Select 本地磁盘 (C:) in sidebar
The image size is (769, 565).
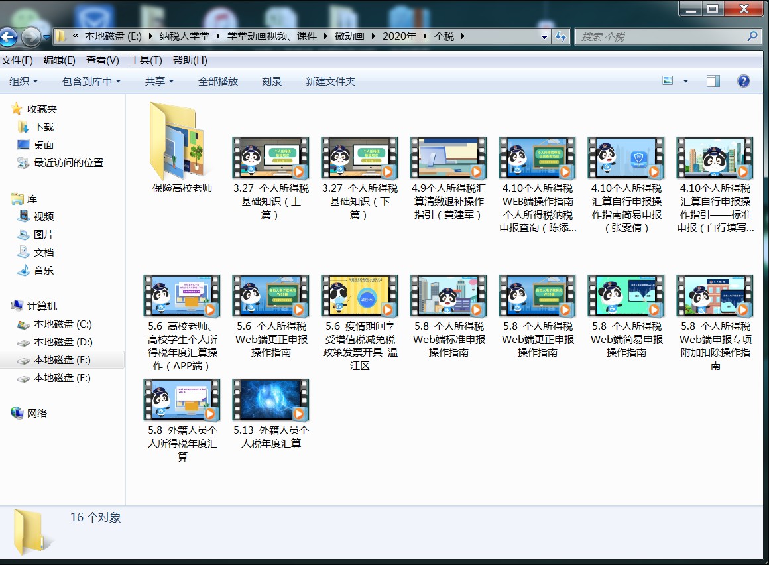pyautogui.click(x=62, y=324)
